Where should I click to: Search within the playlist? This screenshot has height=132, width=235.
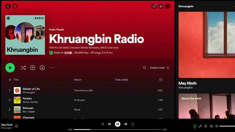145,68
